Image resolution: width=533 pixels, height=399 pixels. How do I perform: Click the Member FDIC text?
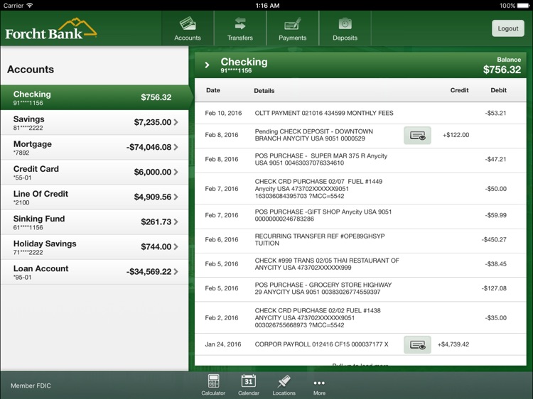click(x=31, y=386)
